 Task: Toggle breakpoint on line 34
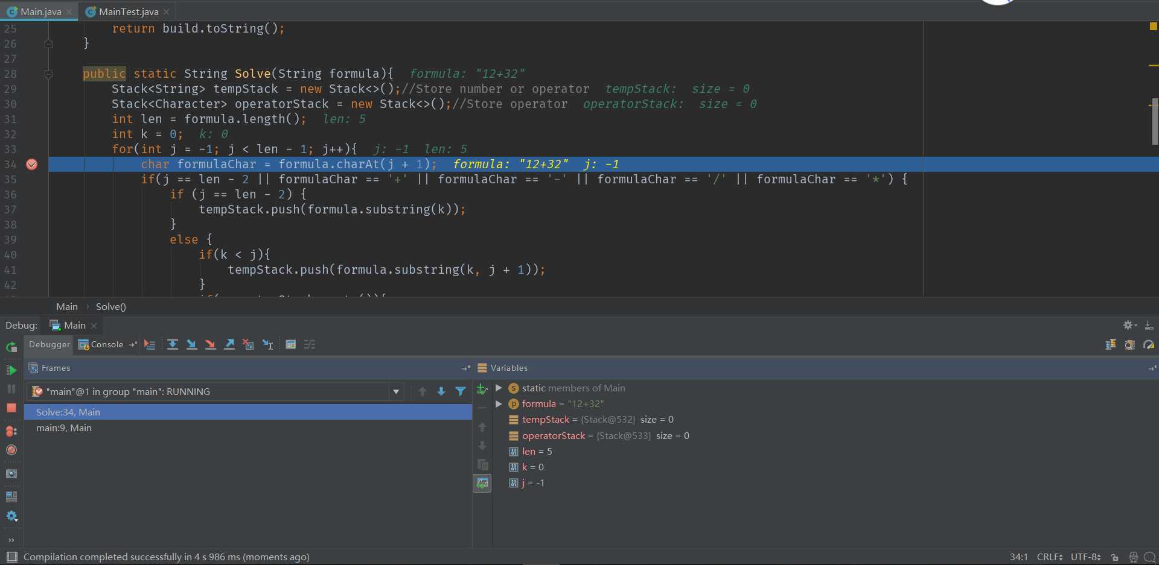click(32, 164)
